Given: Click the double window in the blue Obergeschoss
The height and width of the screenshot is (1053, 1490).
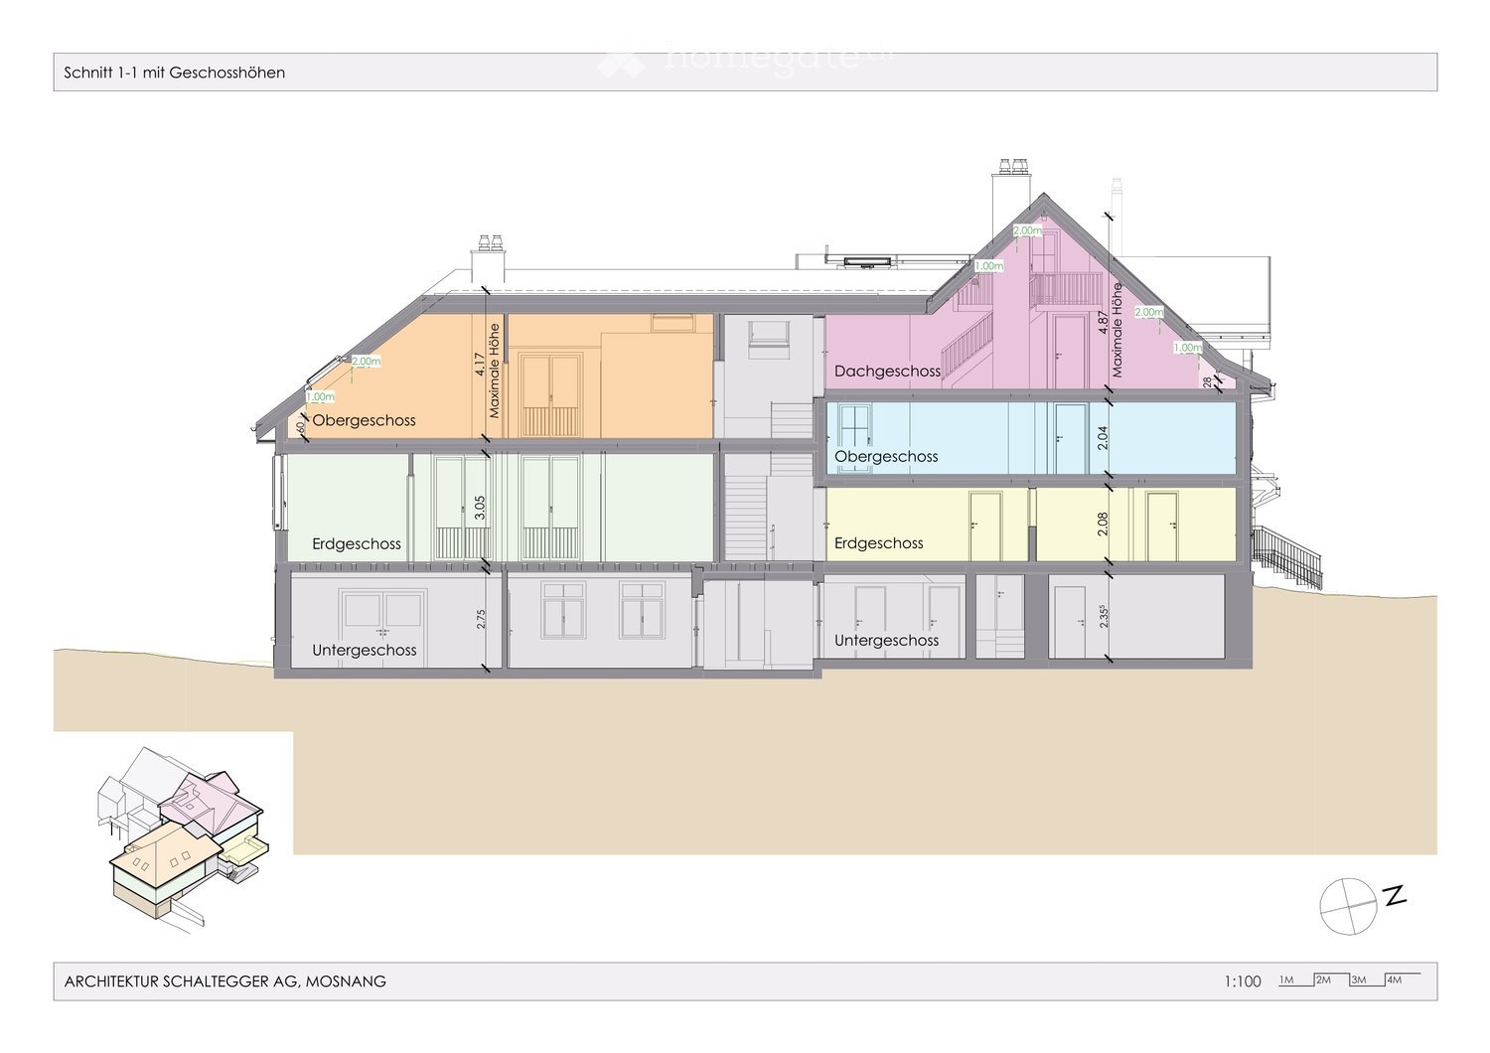Looking at the screenshot, I should coord(854,426).
